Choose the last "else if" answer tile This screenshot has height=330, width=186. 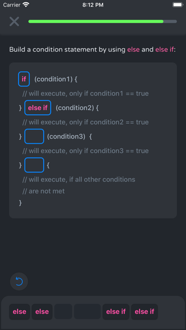click(x=145, y=312)
